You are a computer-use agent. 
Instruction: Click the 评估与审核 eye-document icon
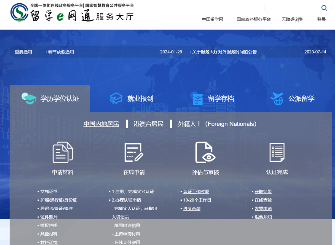pos(205,152)
